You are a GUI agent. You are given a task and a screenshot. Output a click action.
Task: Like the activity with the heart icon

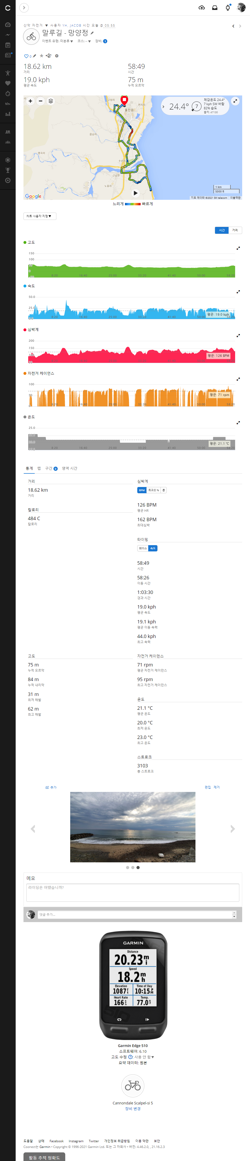point(26,56)
